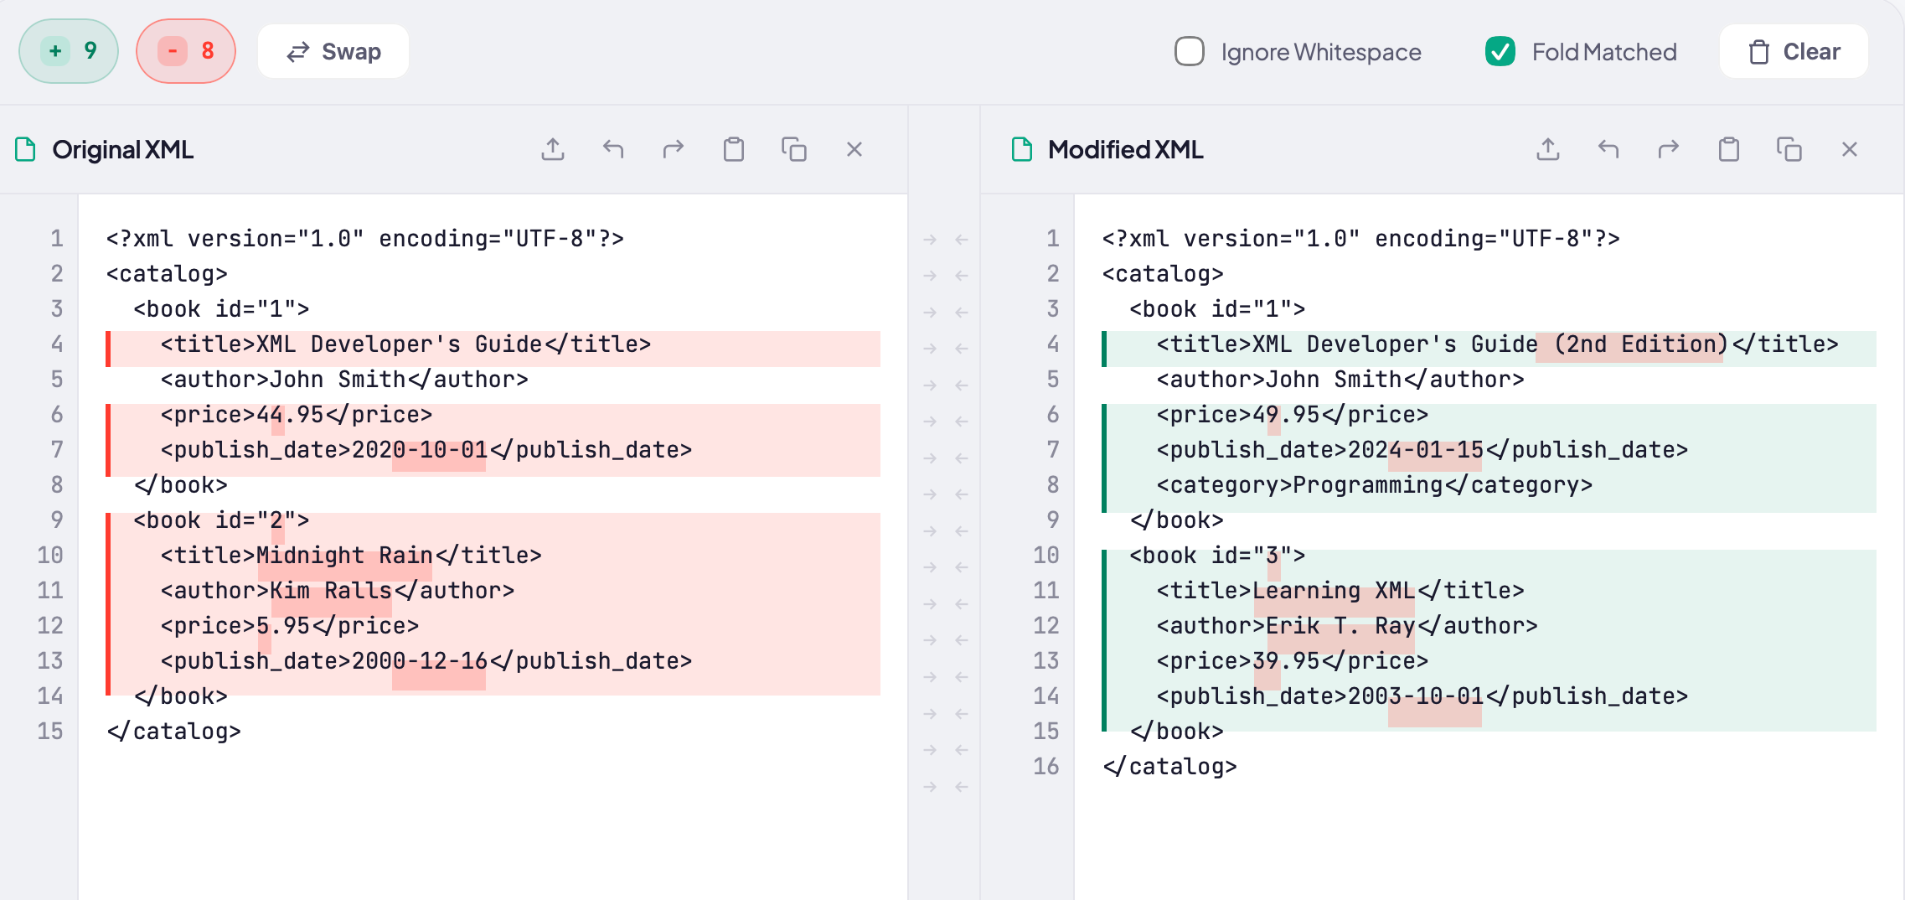Click the right-pointing merge arrow for line 1
The width and height of the screenshot is (1905, 900).
coord(930,240)
